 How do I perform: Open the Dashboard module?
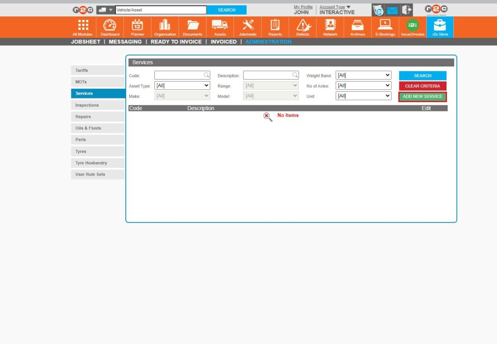point(110,28)
